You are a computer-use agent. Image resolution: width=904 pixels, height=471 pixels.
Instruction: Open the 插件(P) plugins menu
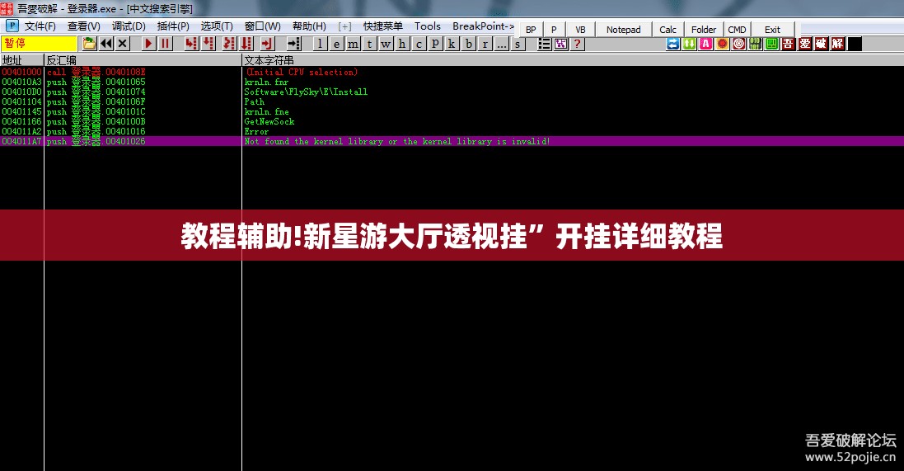coord(173,26)
